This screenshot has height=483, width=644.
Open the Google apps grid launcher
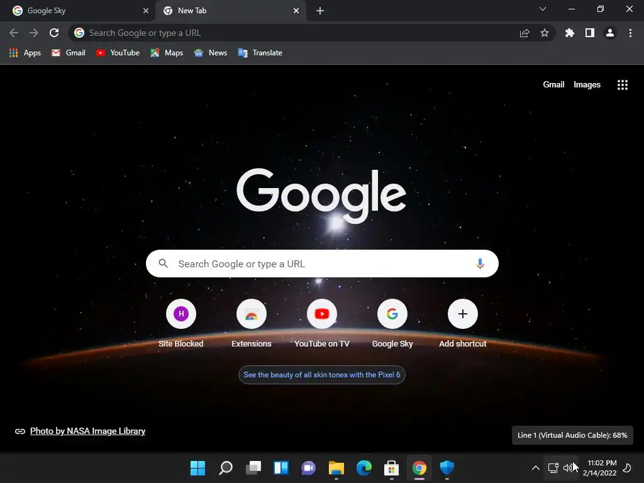tap(622, 85)
